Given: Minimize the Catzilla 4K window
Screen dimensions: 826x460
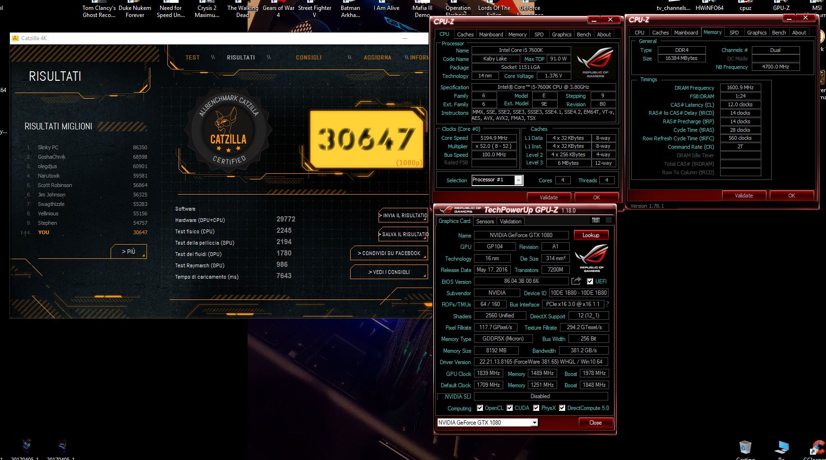Looking at the screenshot, I should [x=405, y=38].
